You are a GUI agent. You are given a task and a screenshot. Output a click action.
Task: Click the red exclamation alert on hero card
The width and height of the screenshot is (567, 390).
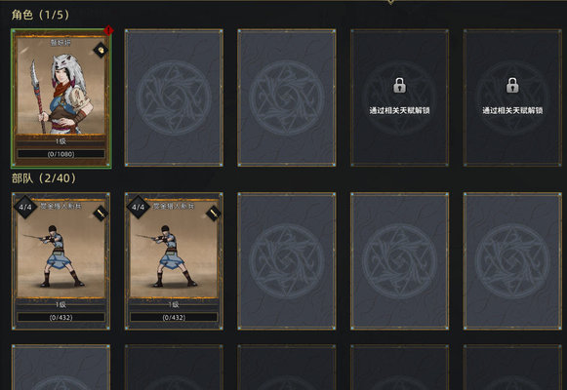pyautogui.click(x=108, y=30)
